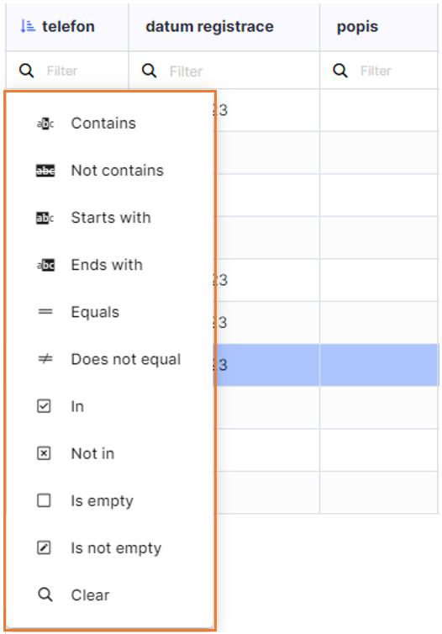442x634 pixels.
Task: Click the Not contains abc icon
Action: click(45, 171)
